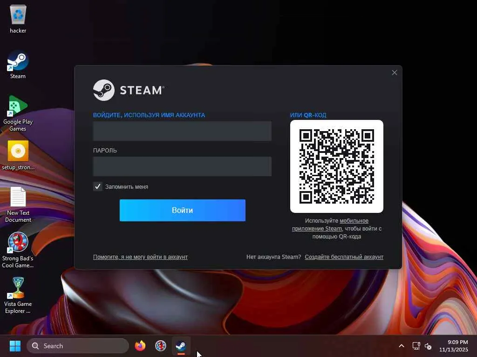Click the ВОЙДИТЕ, ИСПОЛЬЗУЯ ИМЯ АККАУНТА label
The image size is (477, 357).
149,115
